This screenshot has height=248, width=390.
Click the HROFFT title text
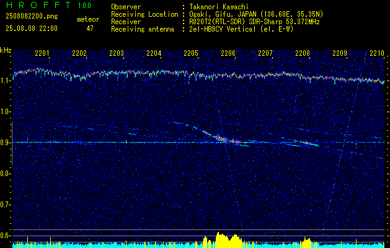(38, 5)
